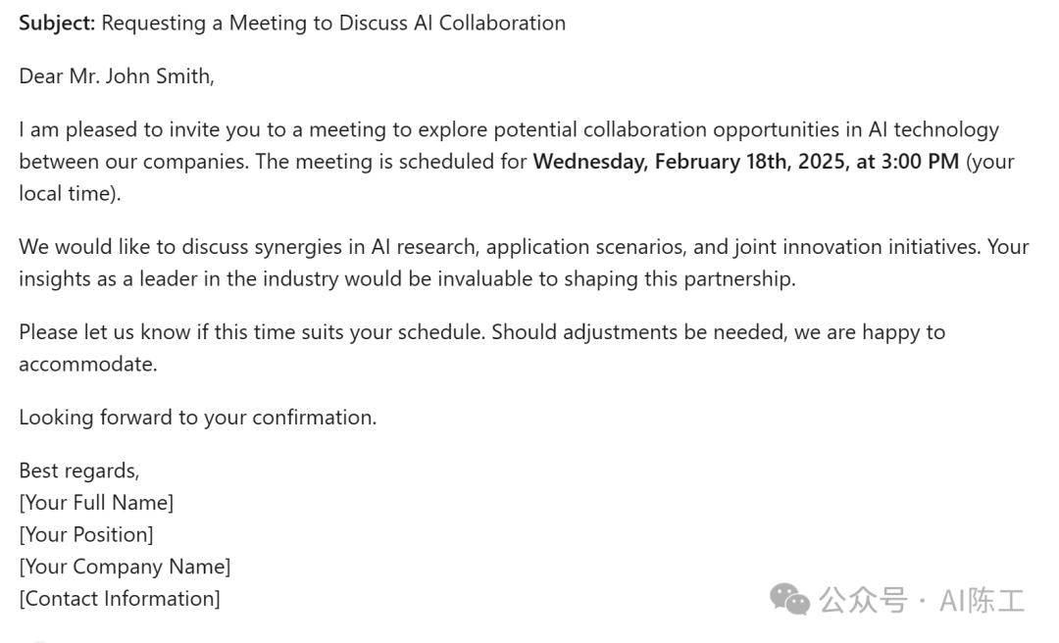Click the Best regards, closing
1059x643 pixels.
click(79, 470)
